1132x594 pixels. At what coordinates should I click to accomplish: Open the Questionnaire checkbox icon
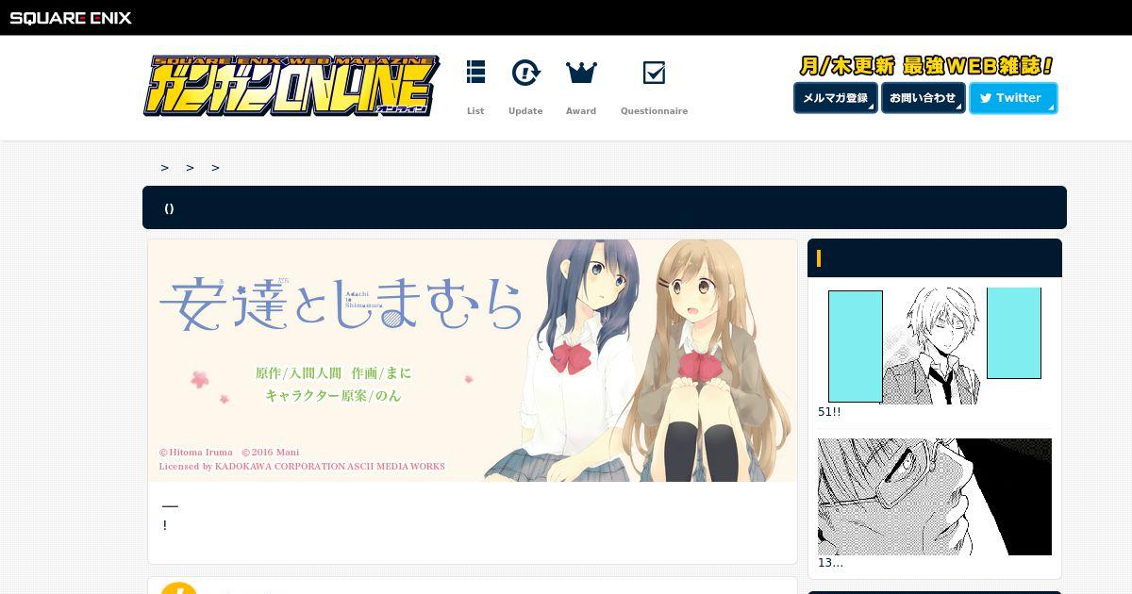[654, 73]
